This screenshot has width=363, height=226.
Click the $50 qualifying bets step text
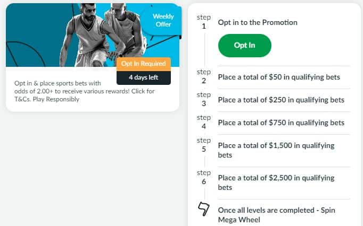279,77
